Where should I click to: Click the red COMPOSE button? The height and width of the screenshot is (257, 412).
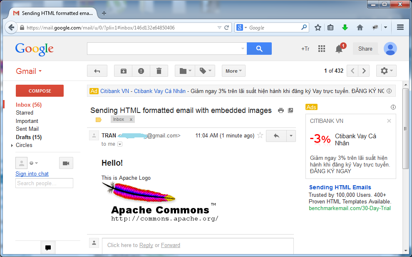click(x=40, y=91)
